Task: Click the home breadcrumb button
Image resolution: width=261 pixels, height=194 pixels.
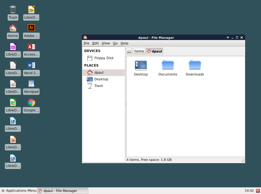Action: [139, 51]
